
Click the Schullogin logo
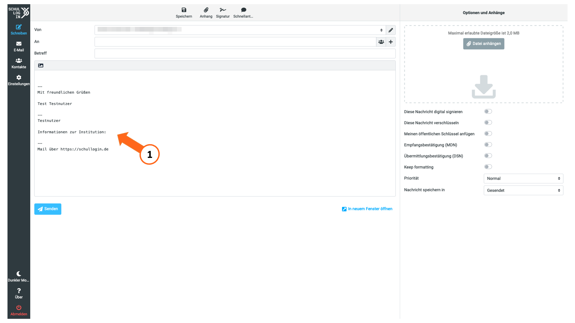point(19,13)
